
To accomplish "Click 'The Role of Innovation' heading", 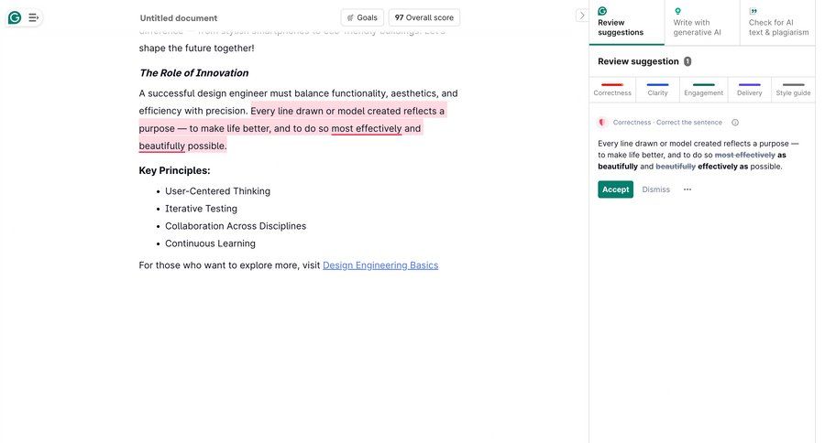I will click(x=193, y=73).
